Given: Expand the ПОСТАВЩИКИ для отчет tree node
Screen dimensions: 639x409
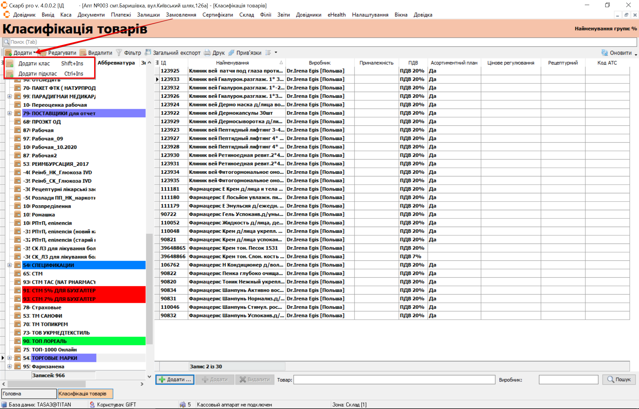Looking at the screenshot, I should point(9,113).
